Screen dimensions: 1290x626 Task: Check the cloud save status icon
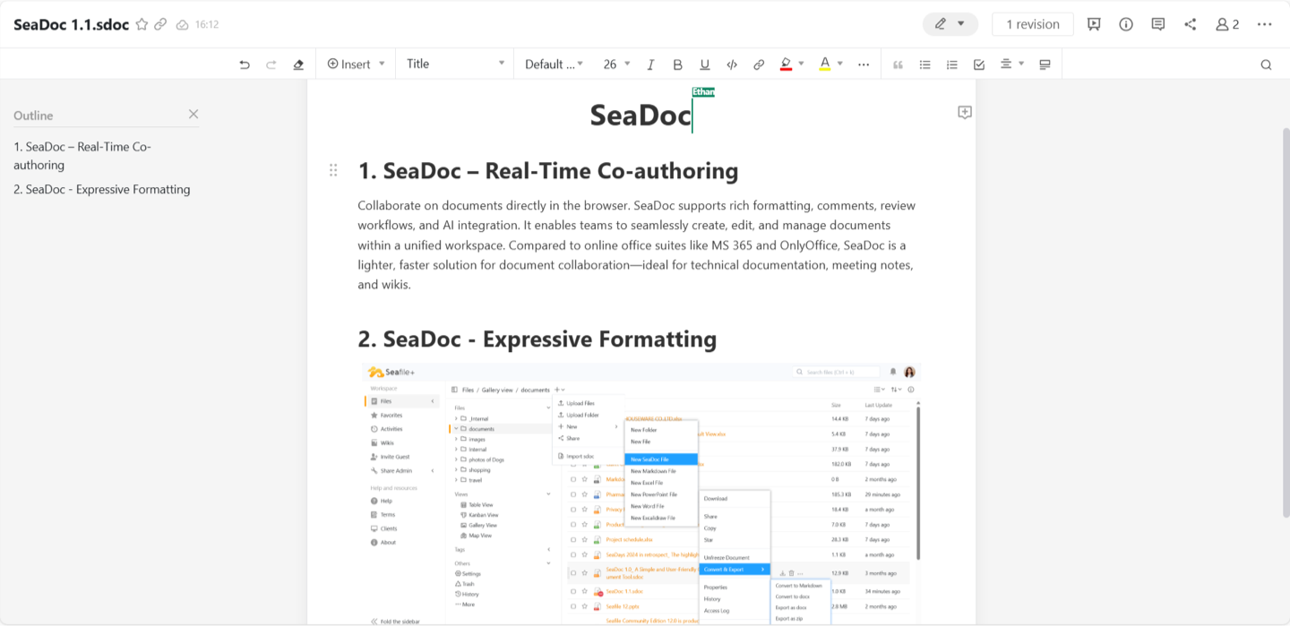click(183, 25)
